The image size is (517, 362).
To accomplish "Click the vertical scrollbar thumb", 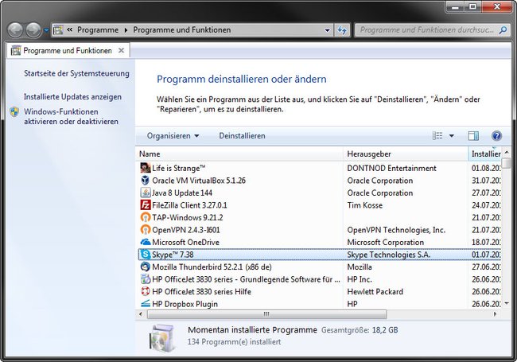I will coord(507,163).
